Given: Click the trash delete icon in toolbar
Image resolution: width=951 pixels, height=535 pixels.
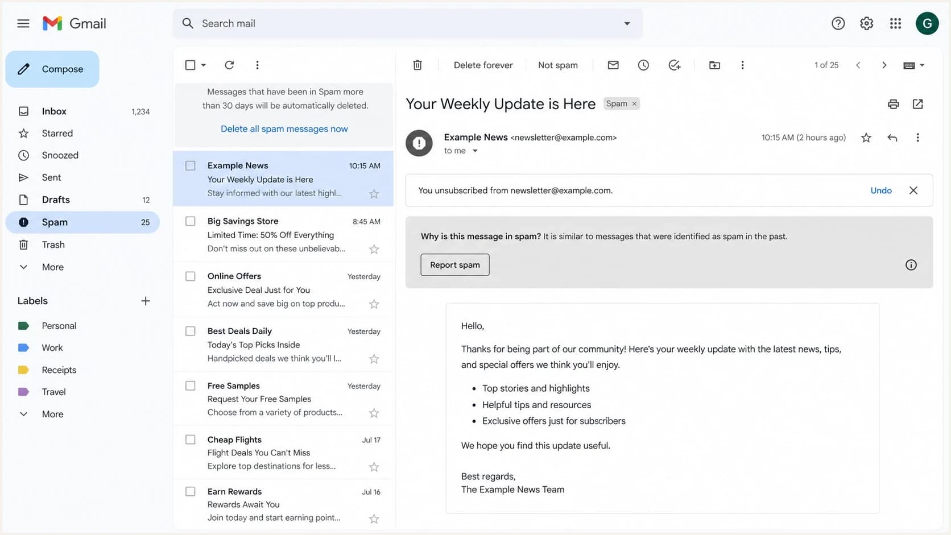Looking at the screenshot, I should click(417, 65).
